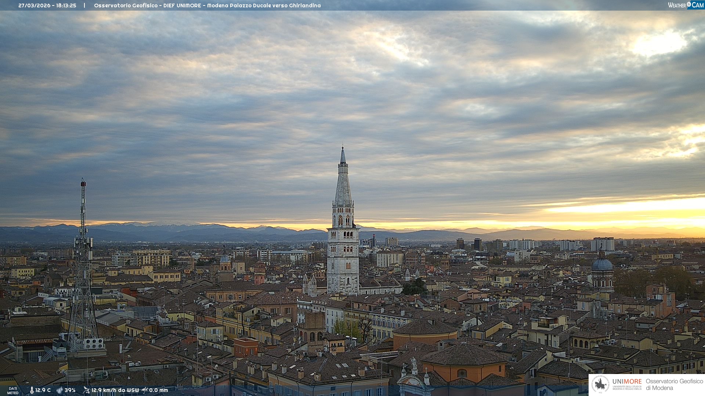This screenshot has width=705, height=396.
Task: Click the UNIMORE circular seal emblem
Action: [600, 385]
